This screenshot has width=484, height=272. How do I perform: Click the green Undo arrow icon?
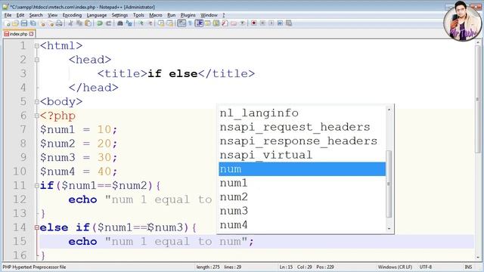[x=100, y=23]
